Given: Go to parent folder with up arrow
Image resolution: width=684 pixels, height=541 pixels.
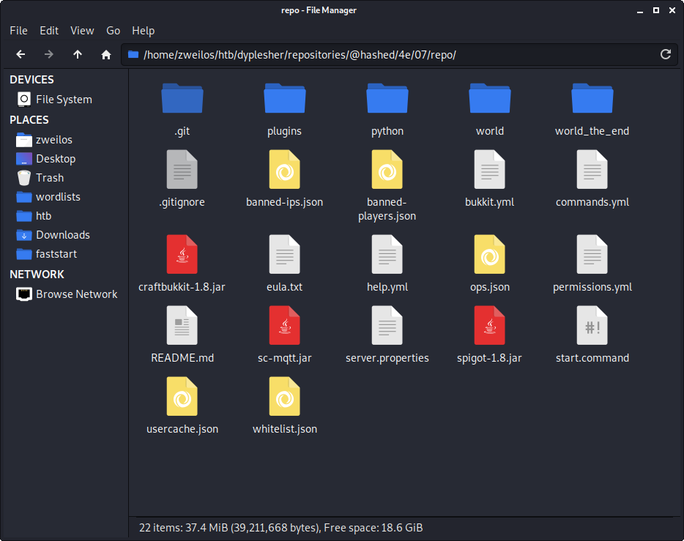Looking at the screenshot, I should pos(77,54).
